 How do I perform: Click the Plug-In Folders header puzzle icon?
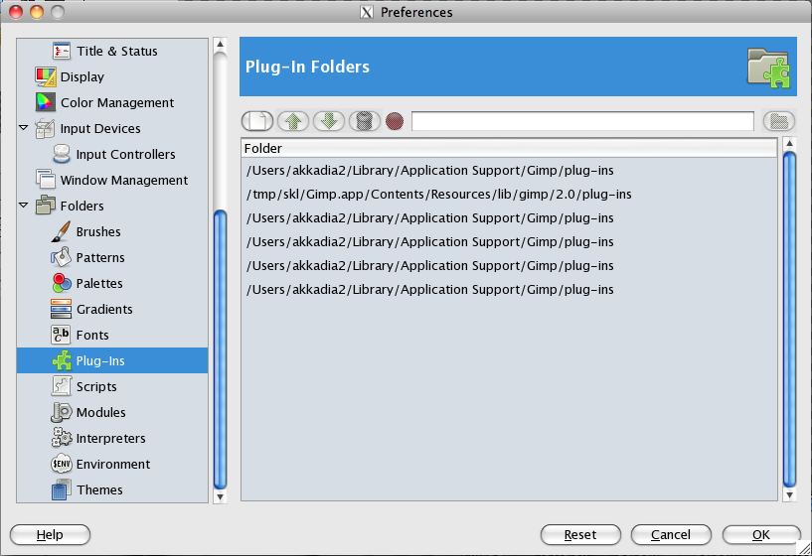769,68
